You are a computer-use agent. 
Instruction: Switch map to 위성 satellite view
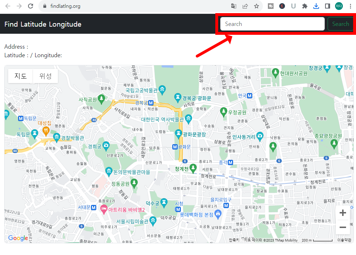click(45, 76)
